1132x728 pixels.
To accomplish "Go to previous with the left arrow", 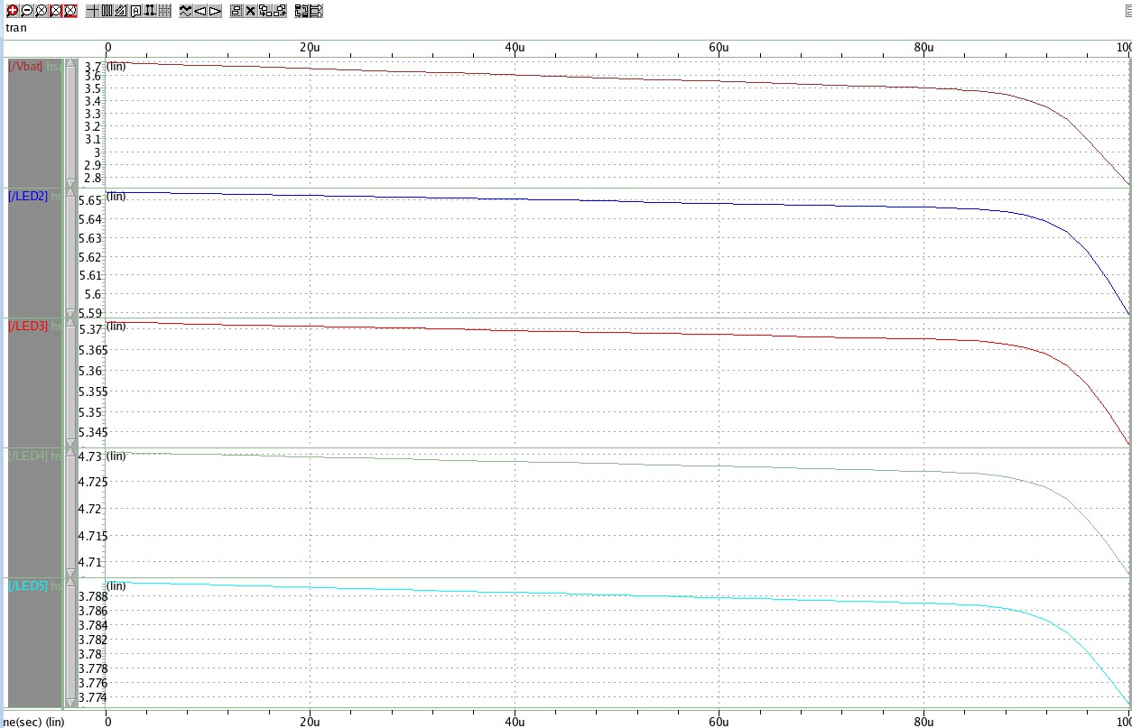I will coord(200,11).
